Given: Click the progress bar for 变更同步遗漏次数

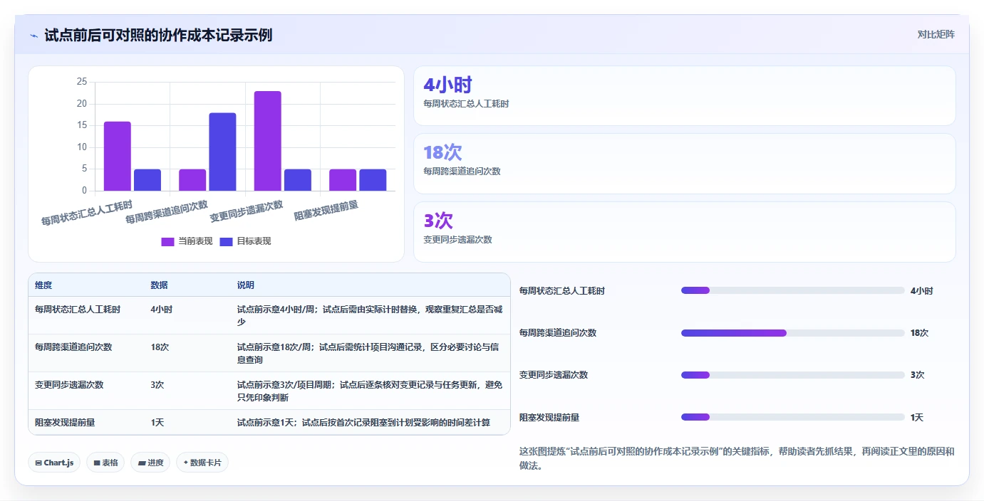Looking at the screenshot, I should pos(793,375).
